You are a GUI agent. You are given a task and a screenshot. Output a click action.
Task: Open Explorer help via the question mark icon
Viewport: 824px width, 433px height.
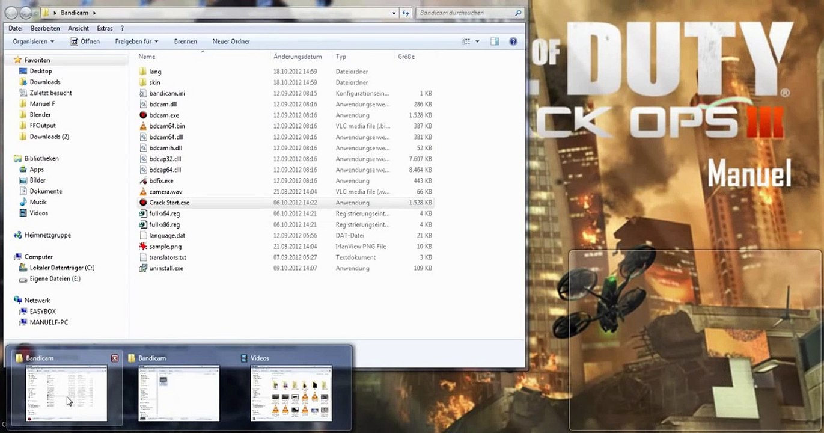513,41
